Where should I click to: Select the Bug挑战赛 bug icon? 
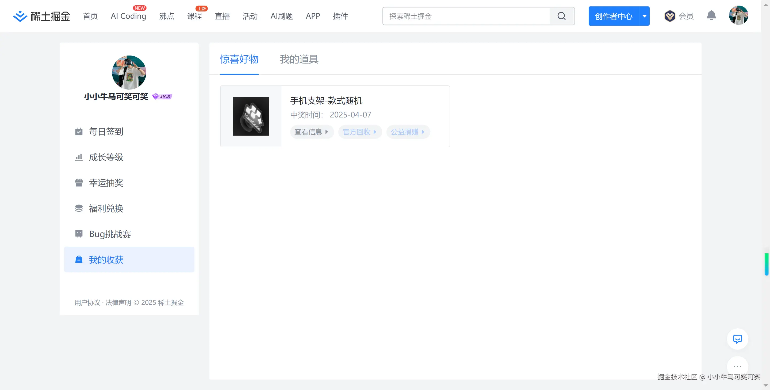tap(79, 234)
